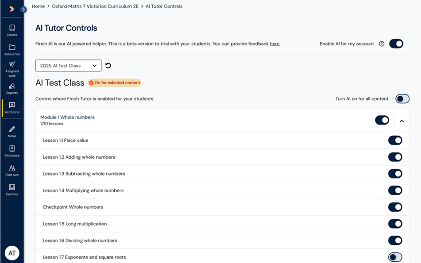Open the Reports sidebar icon
Image resolution: width=421 pixels, height=263 pixels.
[x=12, y=89]
